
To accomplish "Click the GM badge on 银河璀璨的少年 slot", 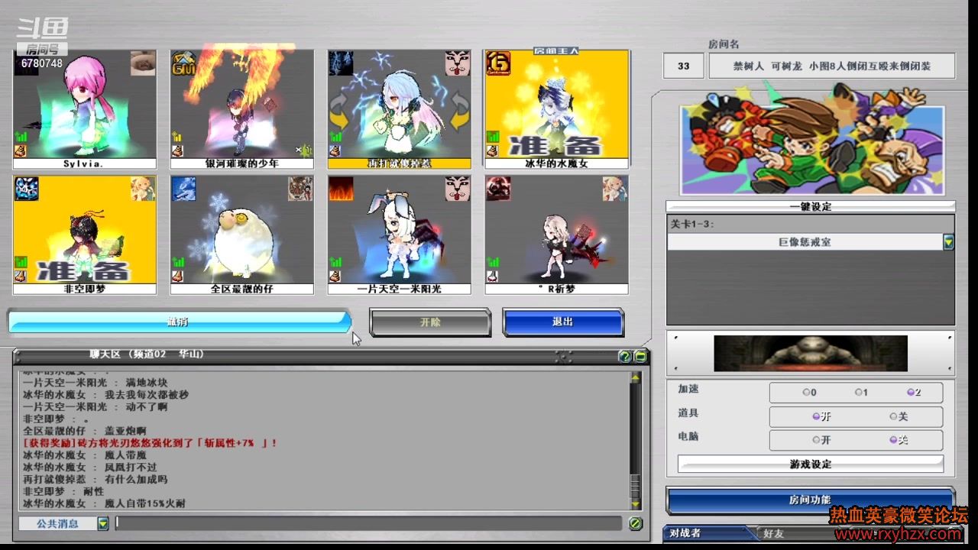I will point(182,63).
